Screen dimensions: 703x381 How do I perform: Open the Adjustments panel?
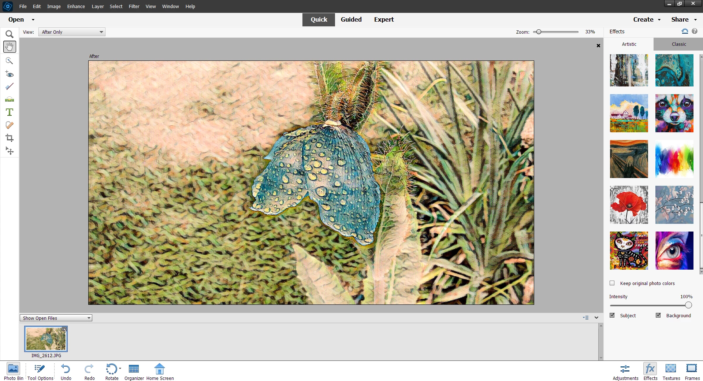(625, 371)
